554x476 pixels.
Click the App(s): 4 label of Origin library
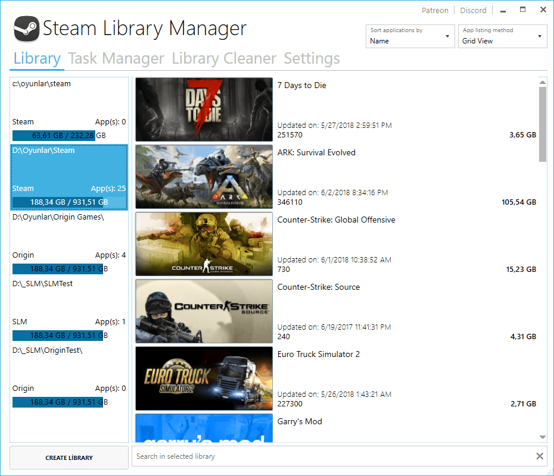[110, 255]
